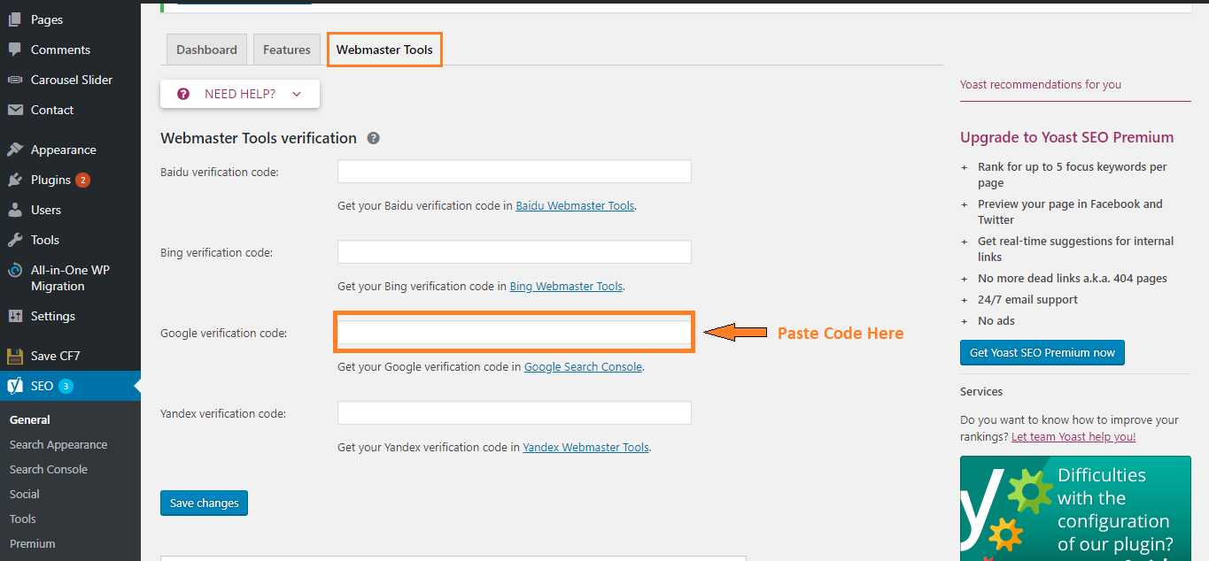Open the Yandex Webmaster Tools link
Image resolution: width=1209 pixels, height=561 pixels.
(586, 447)
